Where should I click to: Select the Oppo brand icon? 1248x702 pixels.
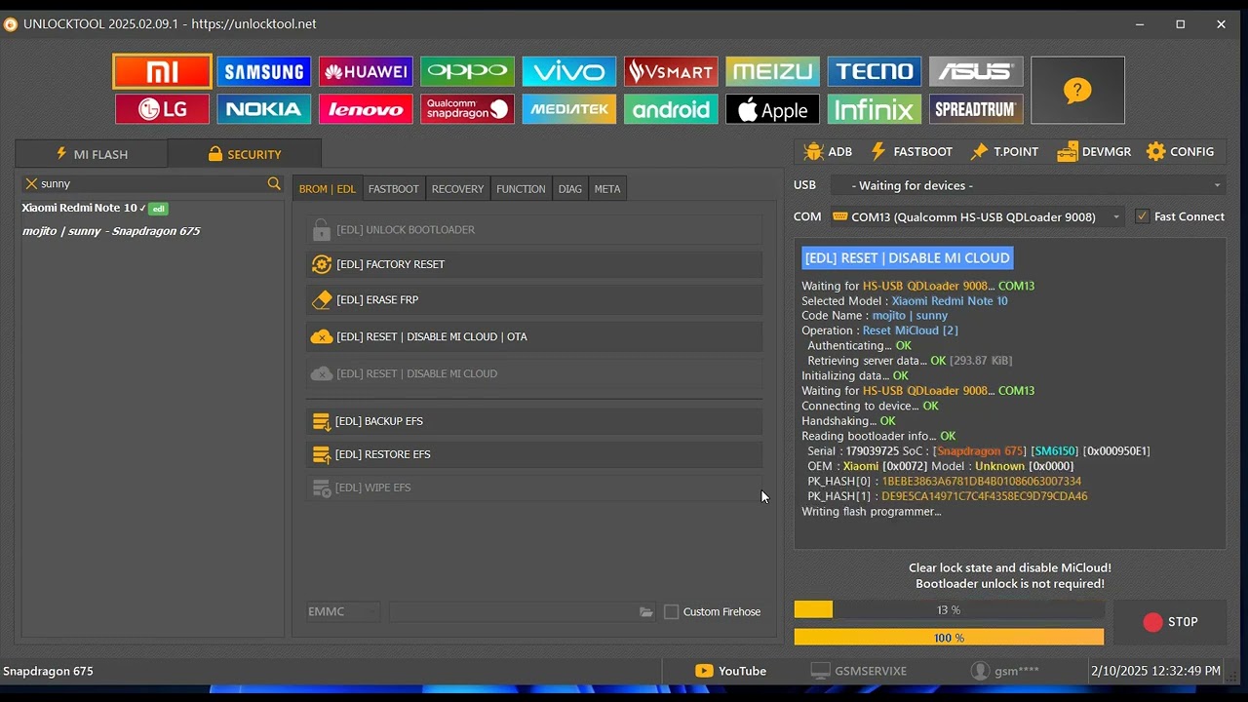468,71
